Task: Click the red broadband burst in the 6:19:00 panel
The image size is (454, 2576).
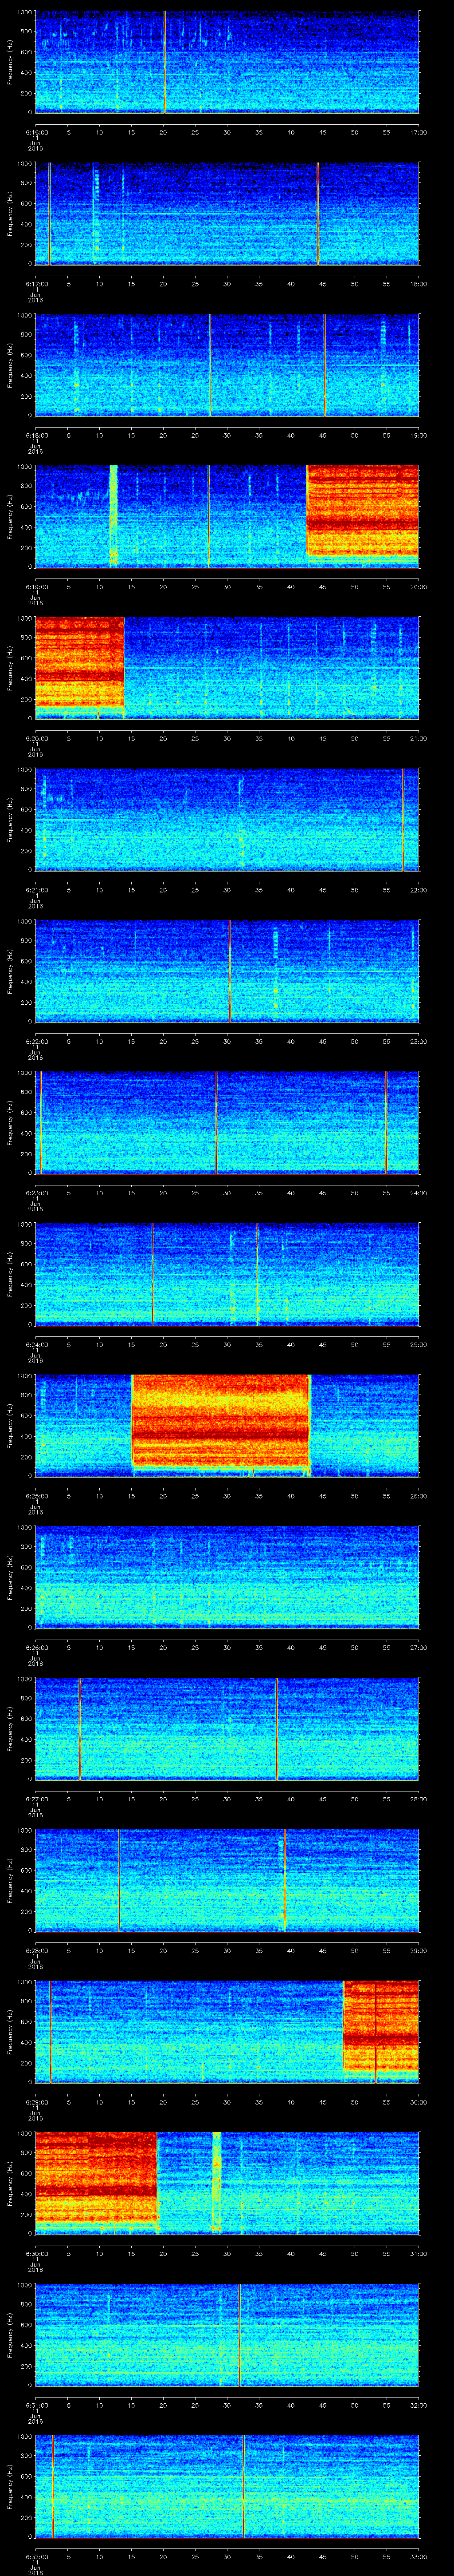Action: 363,511
